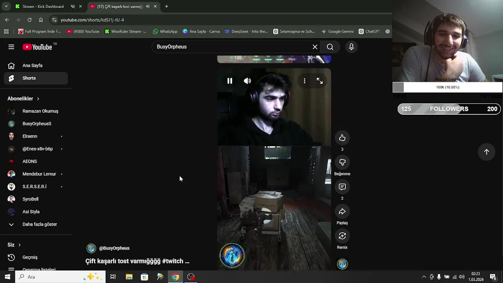Open File Explorer from taskbar
Image resolution: width=503 pixels, height=283 pixels.
point(129,277)
